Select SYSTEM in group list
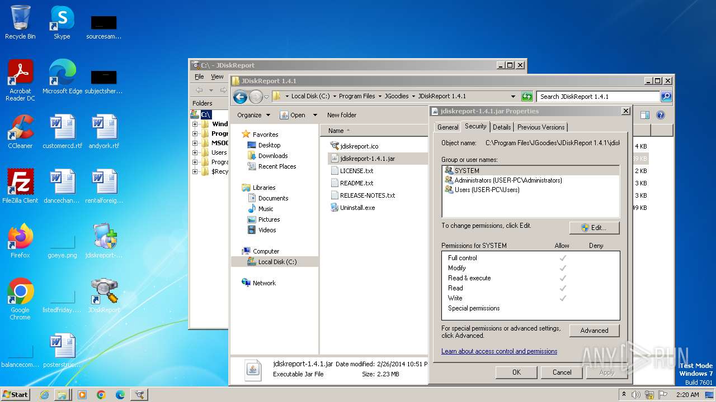Image resolution: width=716 pixels, height=402 pixels. pos(531,171)
